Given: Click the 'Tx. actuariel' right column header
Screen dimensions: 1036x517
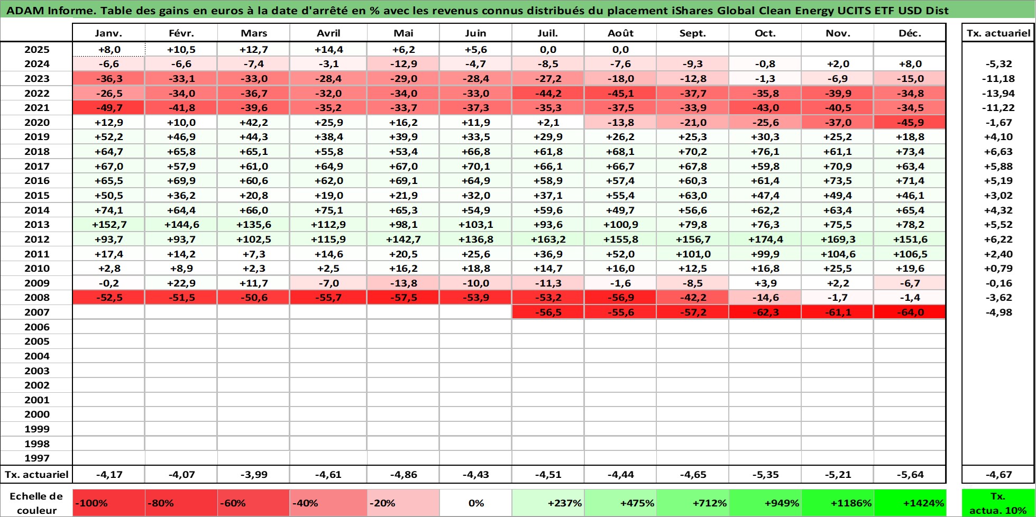Looking at the screenshot, I should (998, 33).
